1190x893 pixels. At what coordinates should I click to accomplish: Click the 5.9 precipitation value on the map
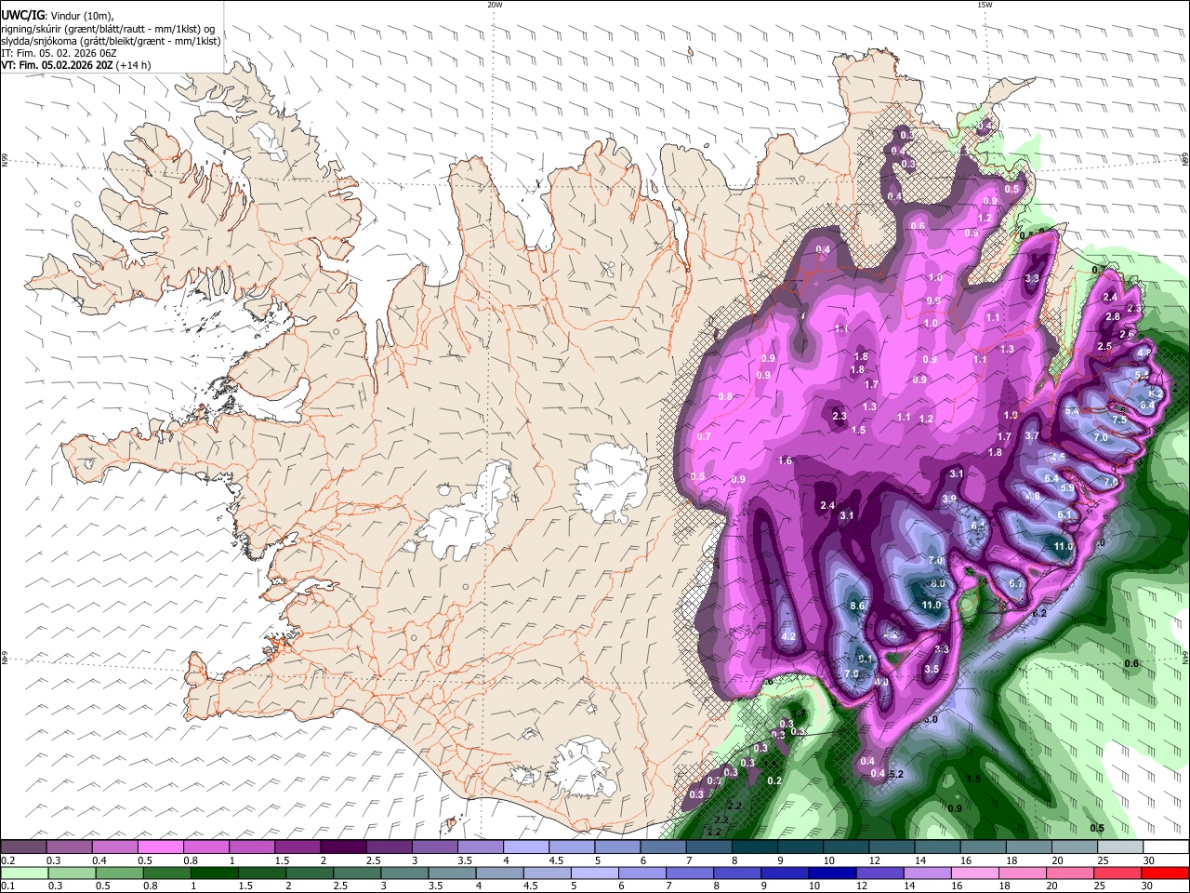point(1067,488)
